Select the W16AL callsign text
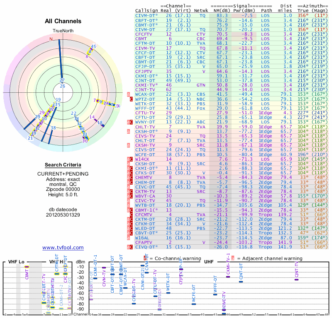 [142, 238]
